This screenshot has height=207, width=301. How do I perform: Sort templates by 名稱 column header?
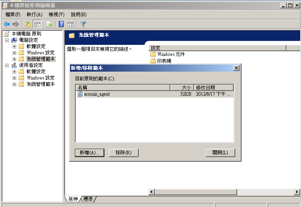tap(123, 88)
